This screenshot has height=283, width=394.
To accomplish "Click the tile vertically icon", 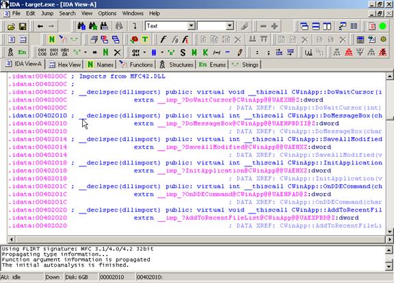I will point(327,27).
